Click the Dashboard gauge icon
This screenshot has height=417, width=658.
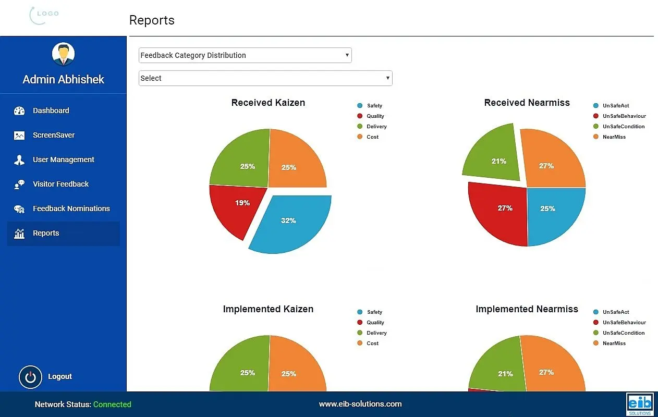tap(19, 111)
